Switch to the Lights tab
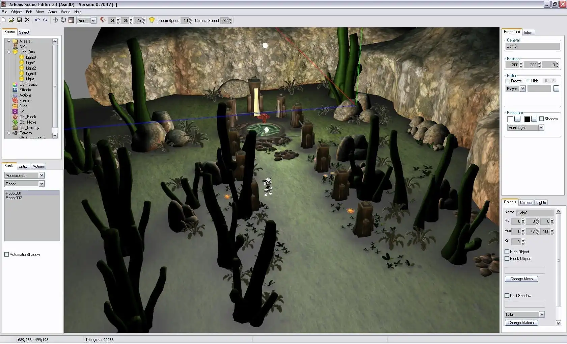567x344 pixels. pos(541,203)
